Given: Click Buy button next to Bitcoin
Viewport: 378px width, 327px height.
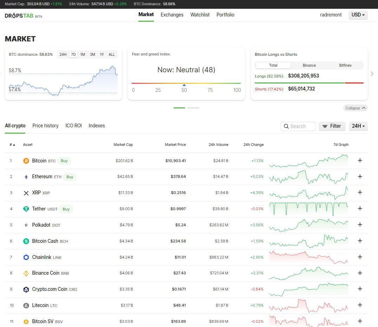Looking at the screenshot, I should click(64, 161).
